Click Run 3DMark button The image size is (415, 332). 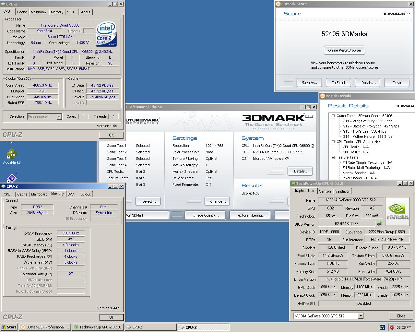pos(147,215)
